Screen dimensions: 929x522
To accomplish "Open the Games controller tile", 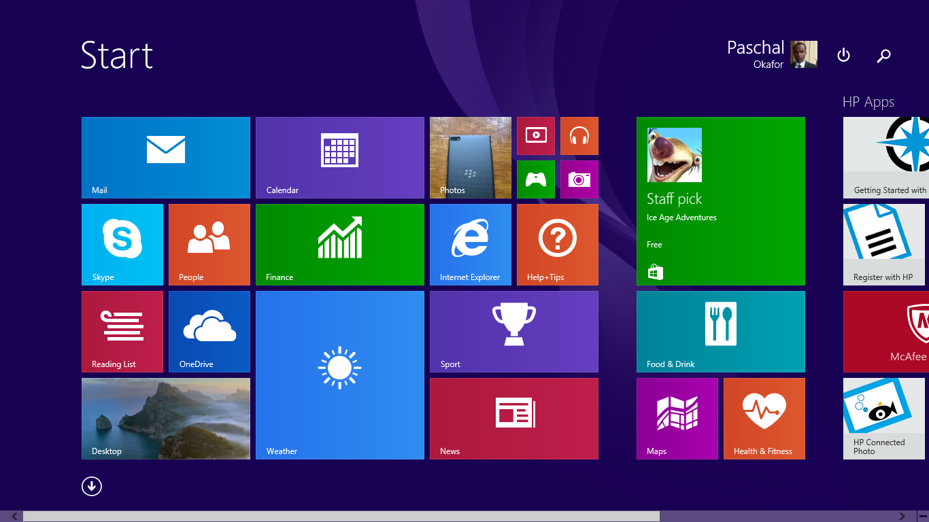I will (x=536, y=179).
